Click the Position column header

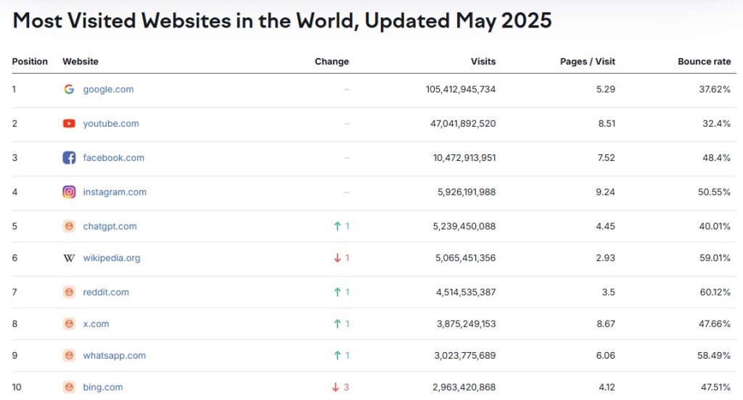pyautogui.click(x=30, y=62)
